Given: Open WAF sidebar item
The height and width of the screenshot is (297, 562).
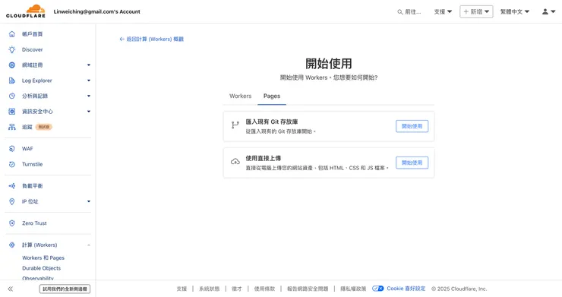Looking at the screenshot, I should [27, 149].
